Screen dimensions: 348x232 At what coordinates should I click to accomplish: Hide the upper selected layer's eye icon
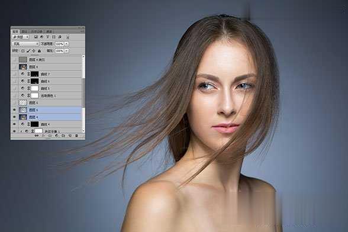click(14, 110)
